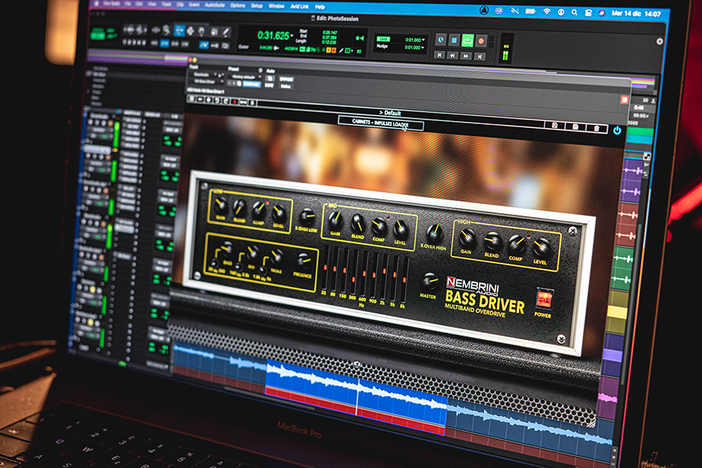
Task: Toggle the plugin bypass power icon
Action: tap(617, 129)
